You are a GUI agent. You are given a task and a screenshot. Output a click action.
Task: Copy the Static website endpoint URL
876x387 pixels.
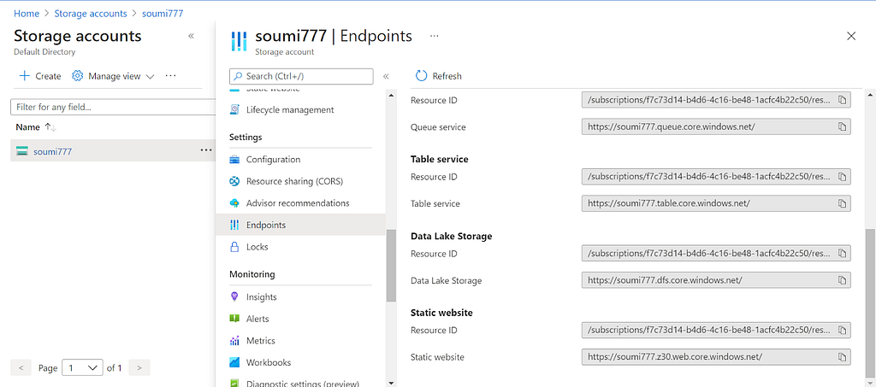tap(842, 357)
